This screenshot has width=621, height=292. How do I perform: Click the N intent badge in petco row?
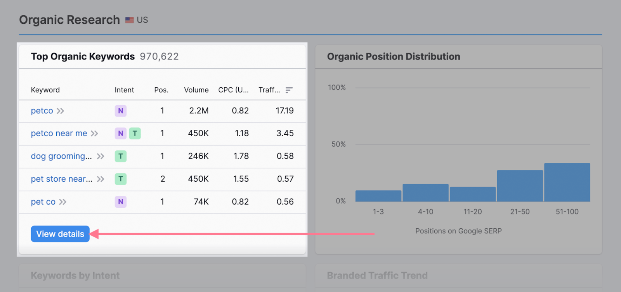121,111
